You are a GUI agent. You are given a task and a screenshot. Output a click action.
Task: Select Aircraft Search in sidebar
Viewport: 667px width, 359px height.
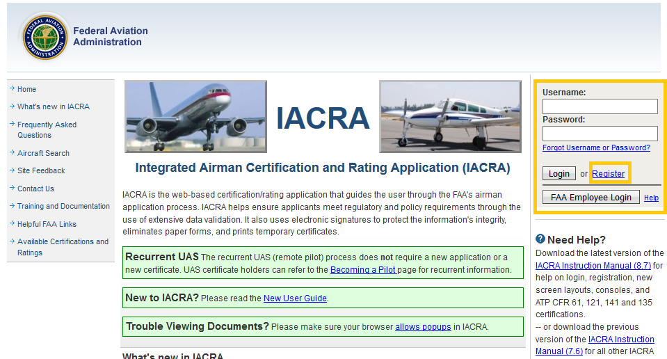click(x=43, y=153)
